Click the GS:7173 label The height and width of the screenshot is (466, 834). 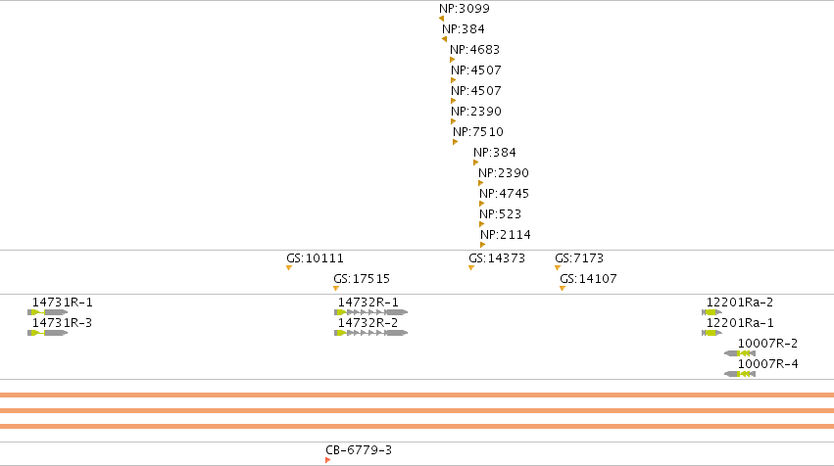tap(579, 258)
